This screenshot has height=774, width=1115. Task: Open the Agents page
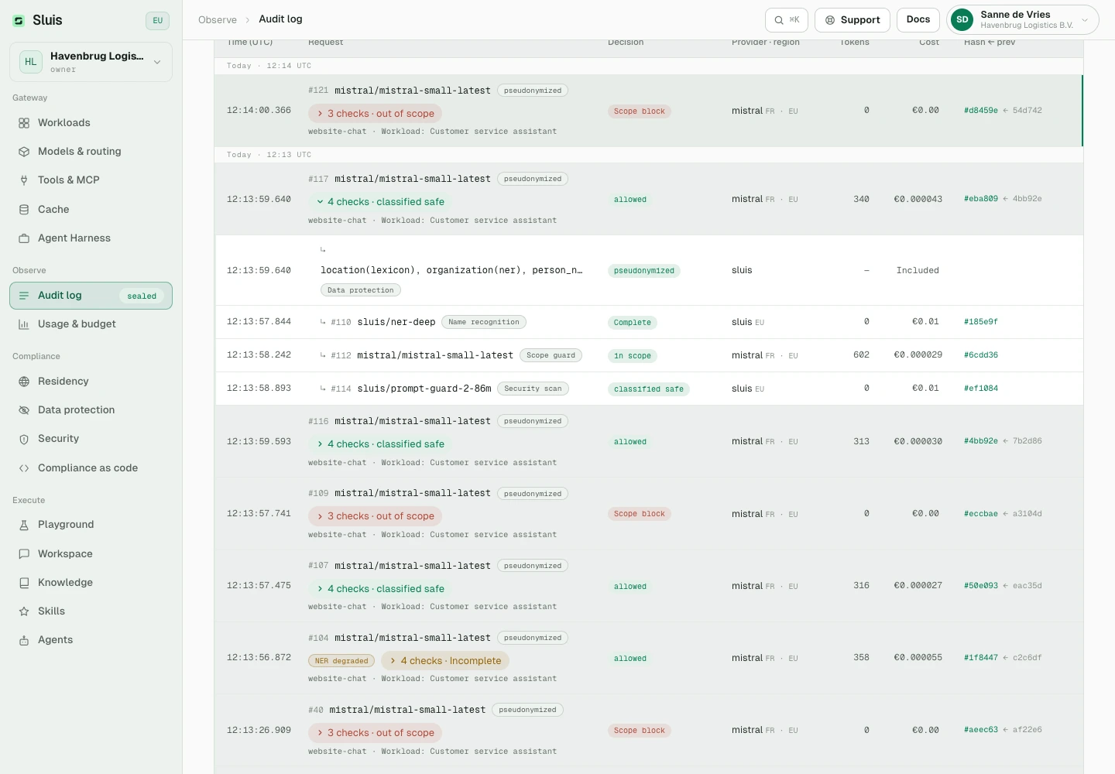pos(91,640)
